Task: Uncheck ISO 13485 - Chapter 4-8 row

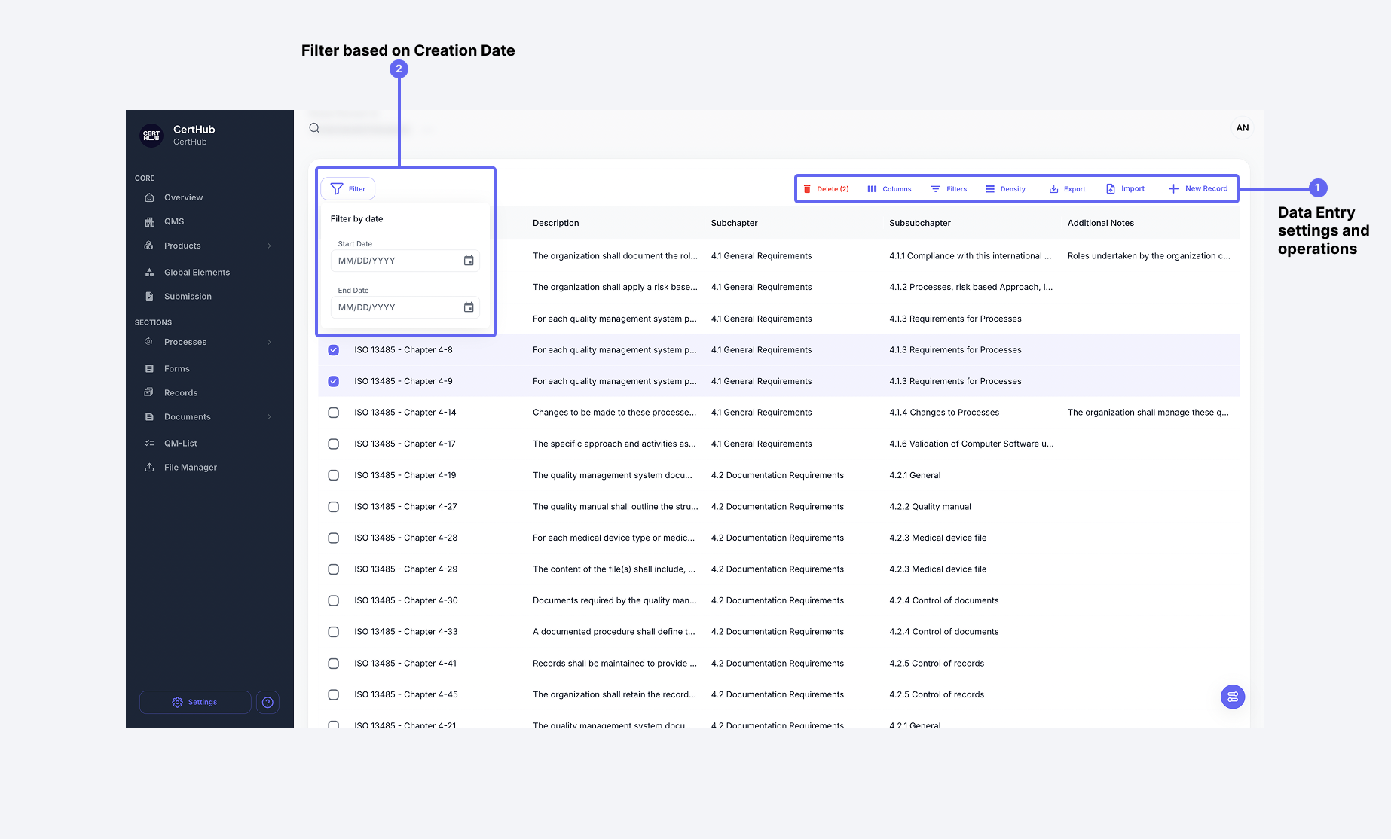Action: click(x=334, y=350)
